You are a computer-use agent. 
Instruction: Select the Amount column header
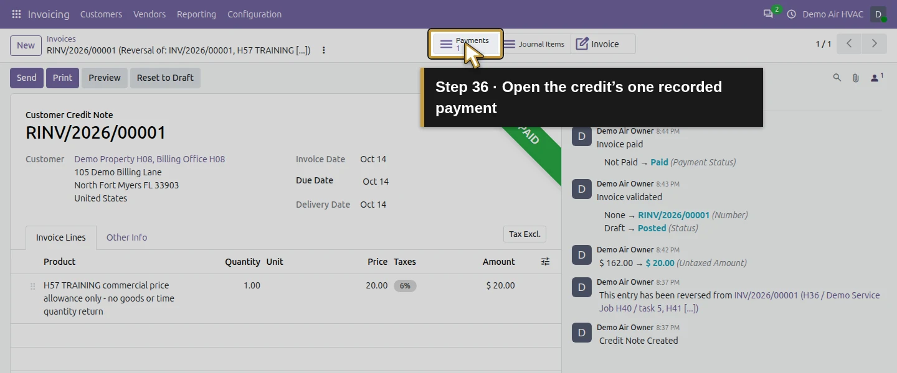(x=498, y=262)
